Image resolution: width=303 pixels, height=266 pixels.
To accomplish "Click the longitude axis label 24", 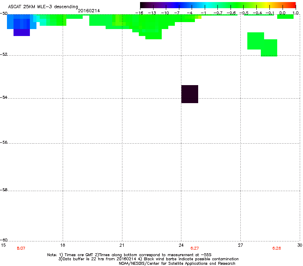I will click(181, 245).
